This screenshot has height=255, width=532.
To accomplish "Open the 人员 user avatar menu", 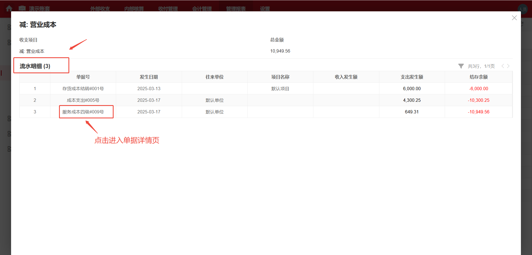I will click(x=523, y=9).
